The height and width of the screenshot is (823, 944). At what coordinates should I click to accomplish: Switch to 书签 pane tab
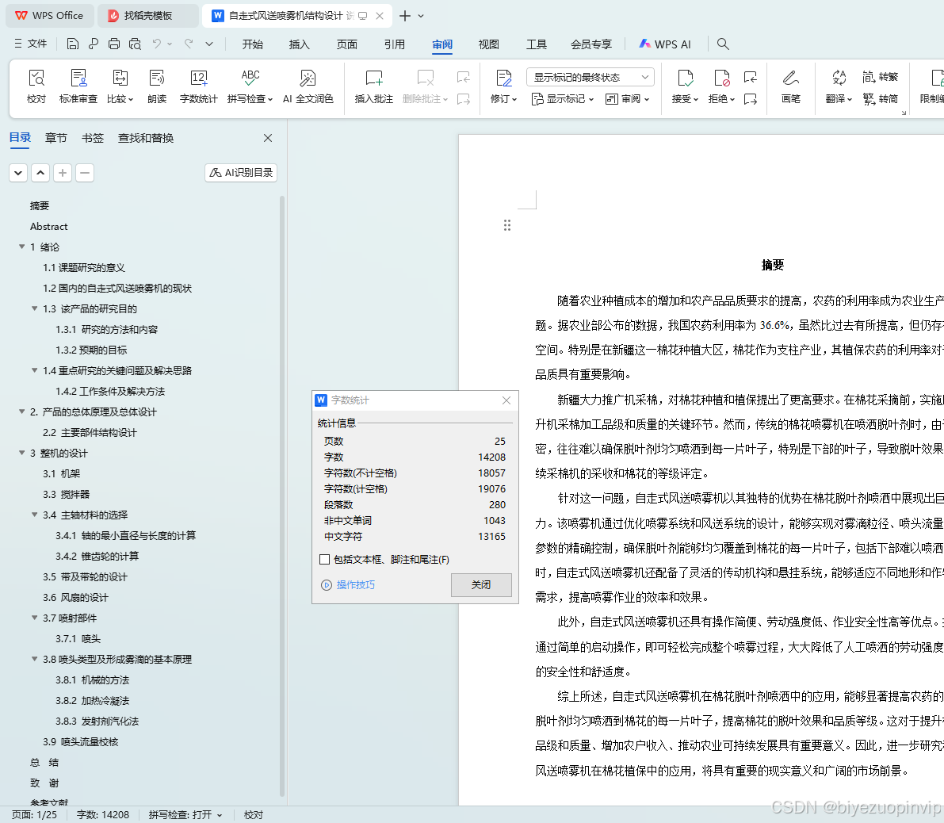pyautogui.click(x=93, y=138)
